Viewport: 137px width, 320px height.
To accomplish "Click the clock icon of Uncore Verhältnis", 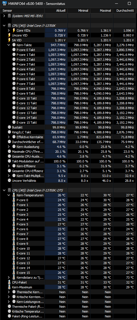I will 9,180.
